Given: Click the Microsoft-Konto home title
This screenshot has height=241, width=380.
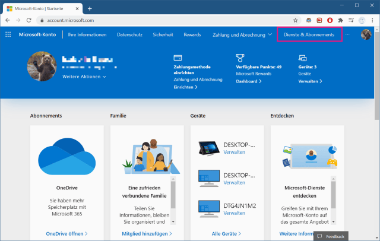Looking at the screenshot, I should [x=37, y=34].
